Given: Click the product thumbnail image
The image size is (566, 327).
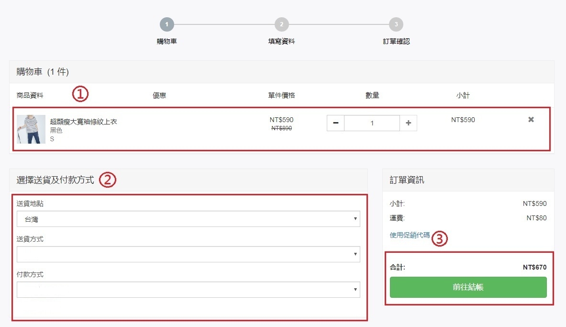Looking at the screenshot, I should (x=31, y=129).
